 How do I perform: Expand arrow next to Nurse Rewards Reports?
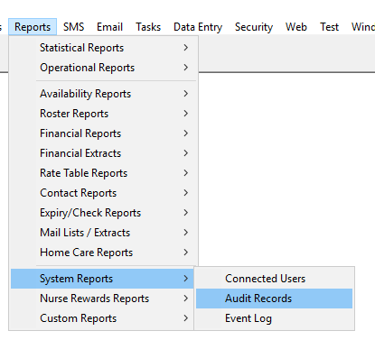[186, 299]
